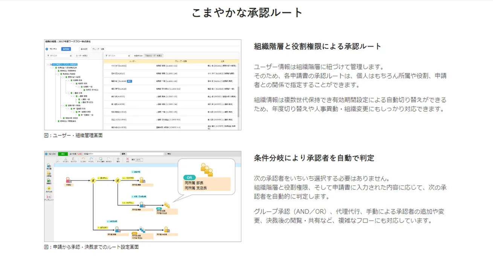Collapse the highlighted 2017年度 root tree node
Image resolution: width=493 pixels, height=259 pixels.
pos(47,65)
